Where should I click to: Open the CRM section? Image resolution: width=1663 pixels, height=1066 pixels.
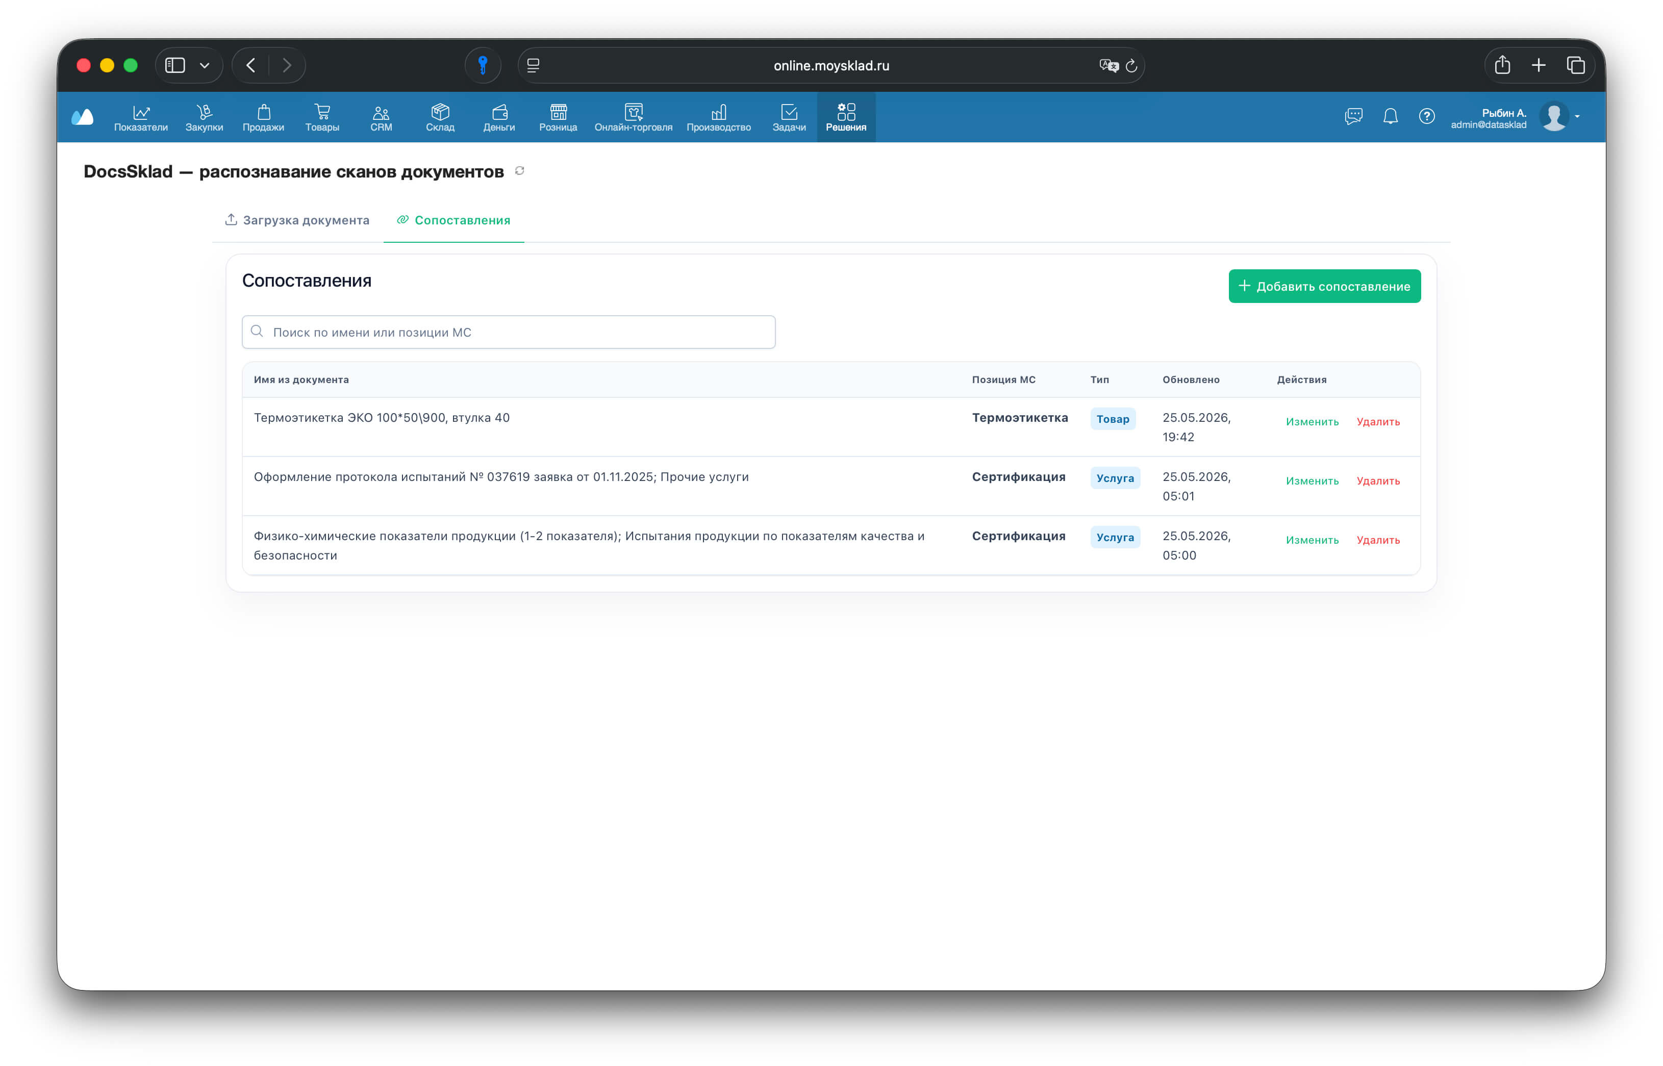point(381,118)
